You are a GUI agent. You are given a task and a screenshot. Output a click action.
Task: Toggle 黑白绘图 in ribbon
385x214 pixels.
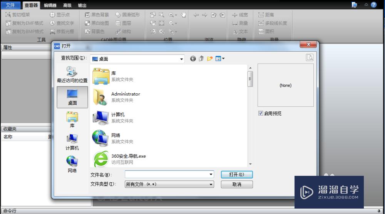tap(97, 23)
